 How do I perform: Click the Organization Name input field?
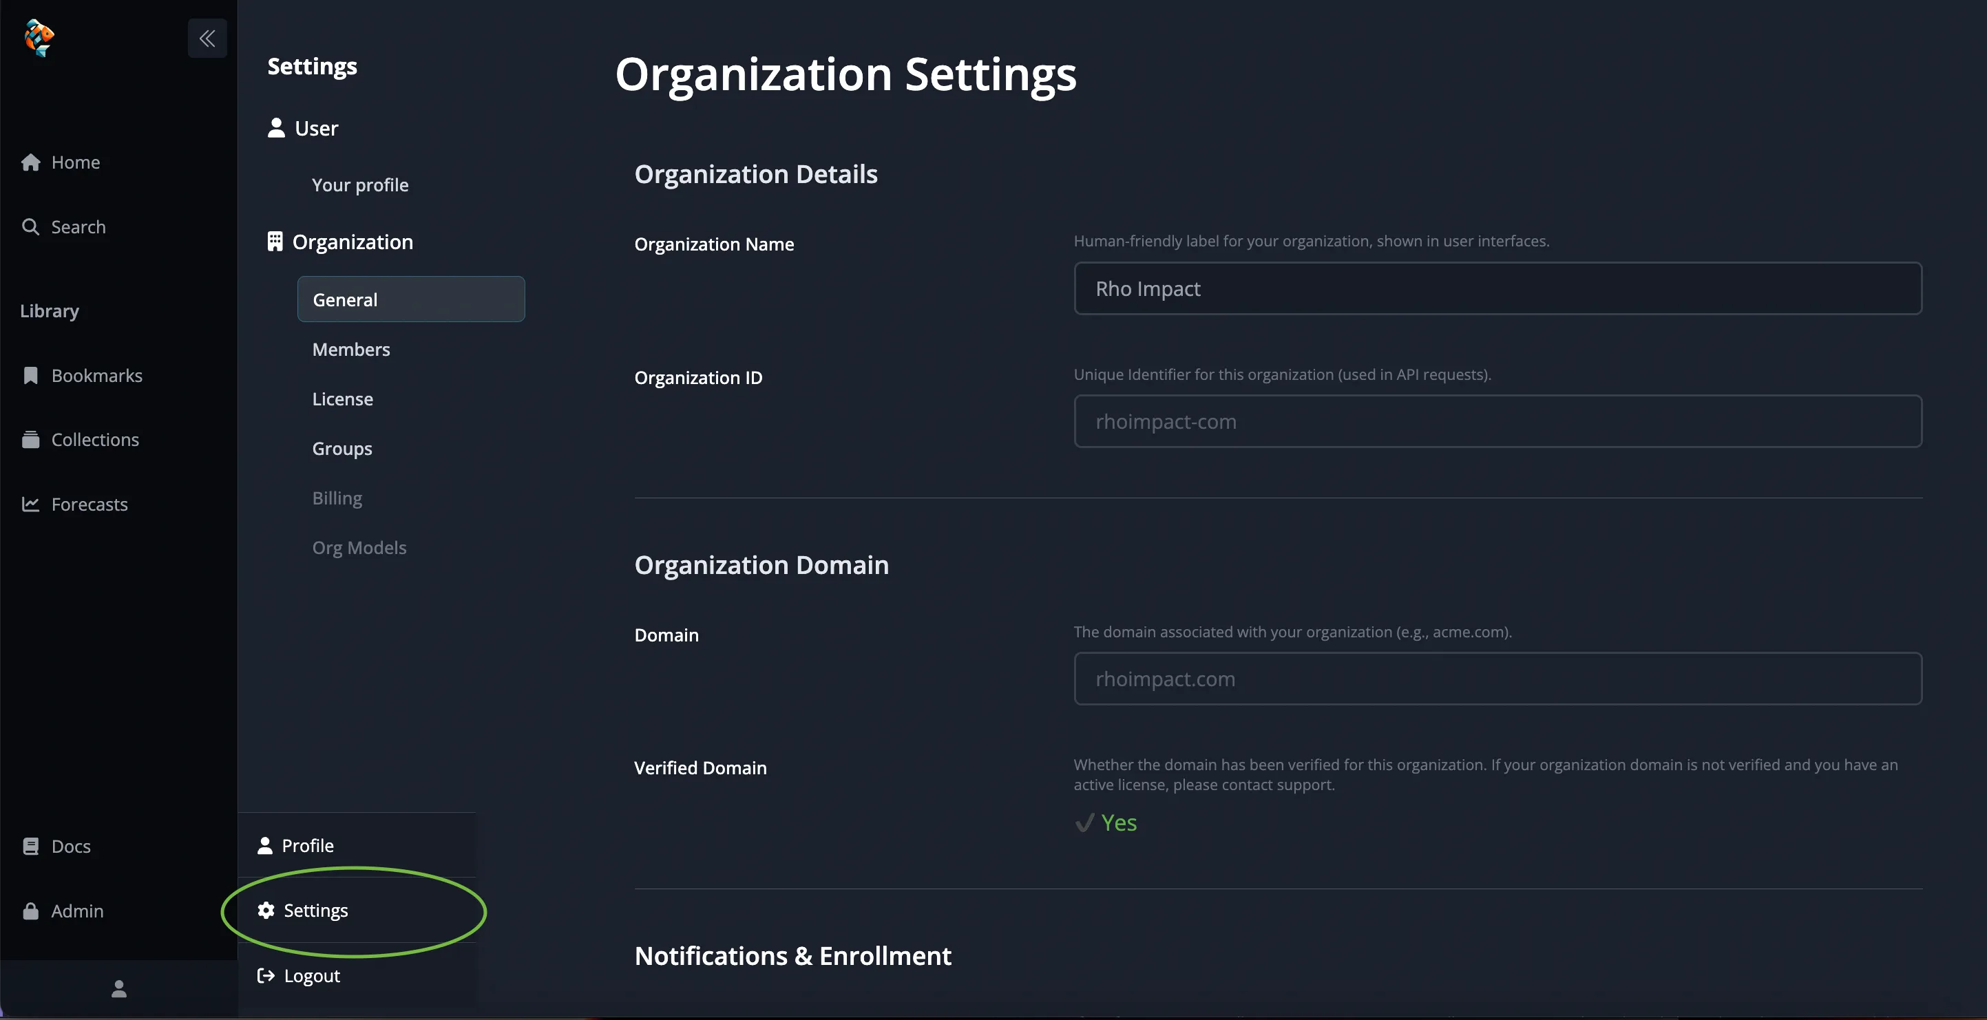coord(1496,288)
